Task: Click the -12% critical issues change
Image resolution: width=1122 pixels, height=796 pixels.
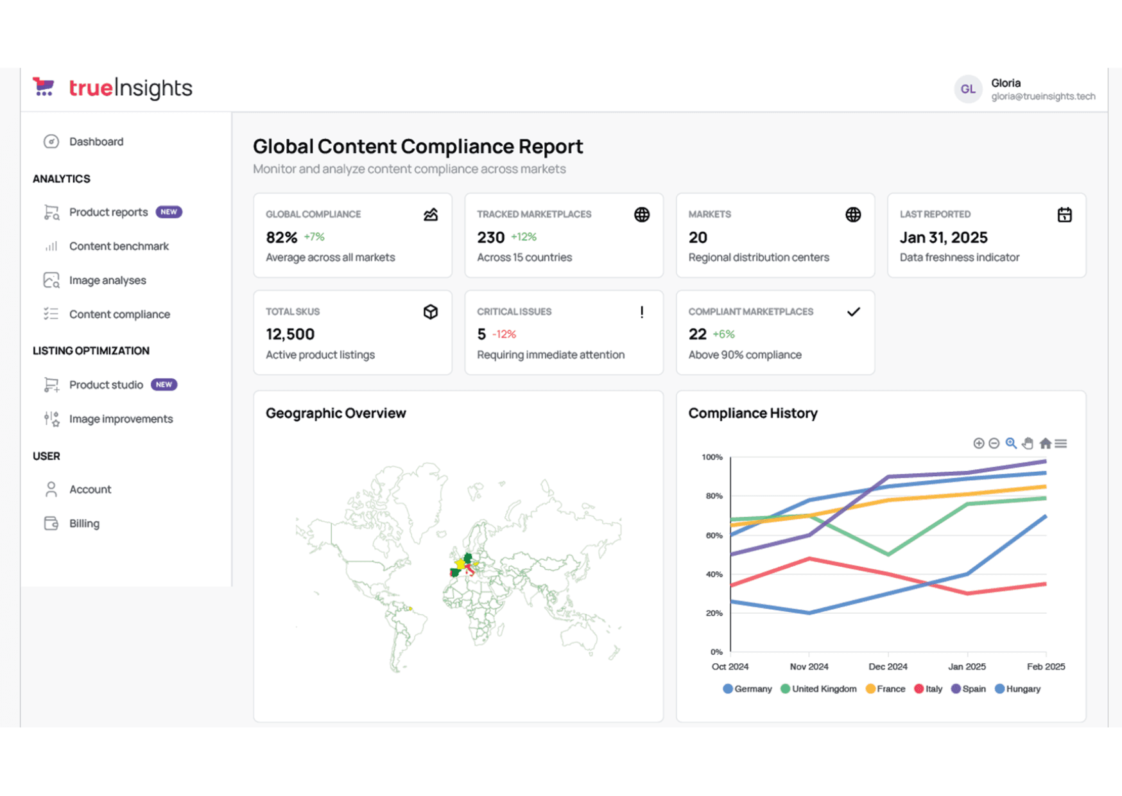Action: 504,334
